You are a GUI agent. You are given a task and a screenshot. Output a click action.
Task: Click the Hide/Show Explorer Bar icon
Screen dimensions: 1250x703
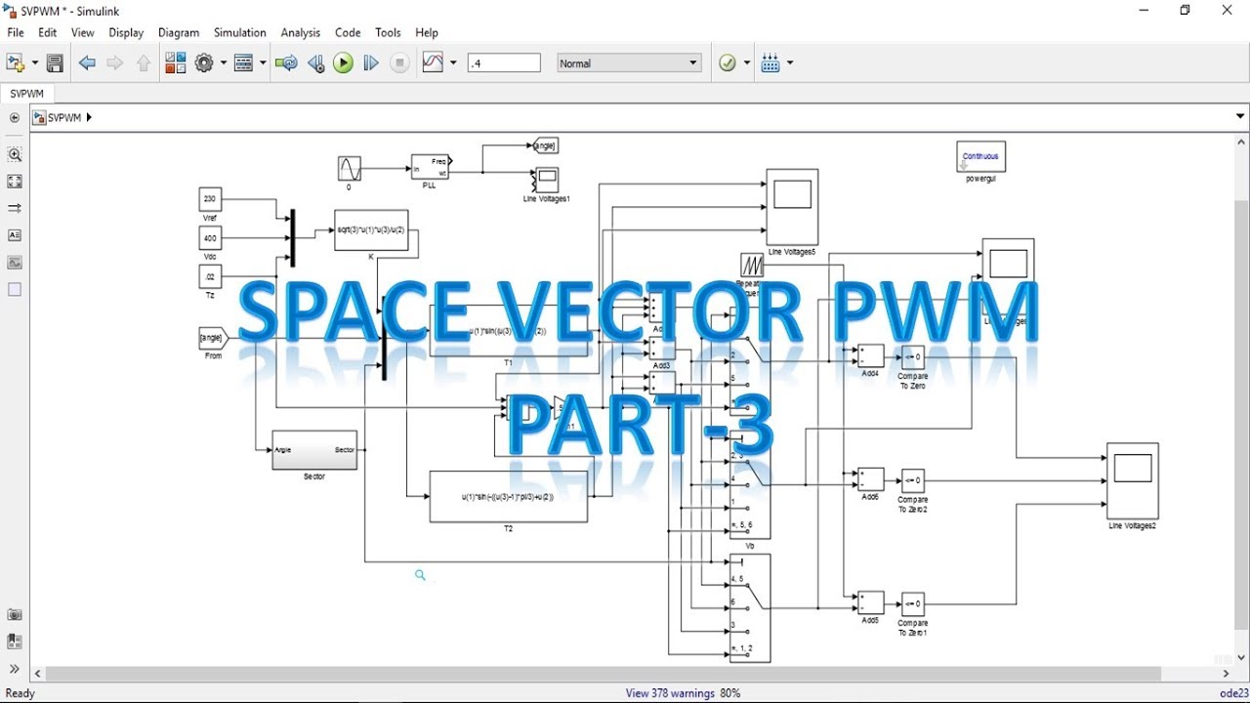tap(15, 118)
